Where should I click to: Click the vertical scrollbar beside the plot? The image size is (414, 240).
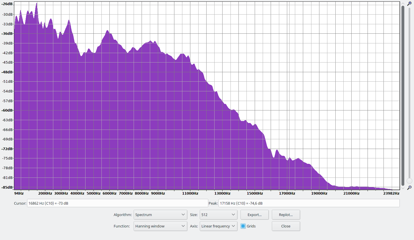403,96
